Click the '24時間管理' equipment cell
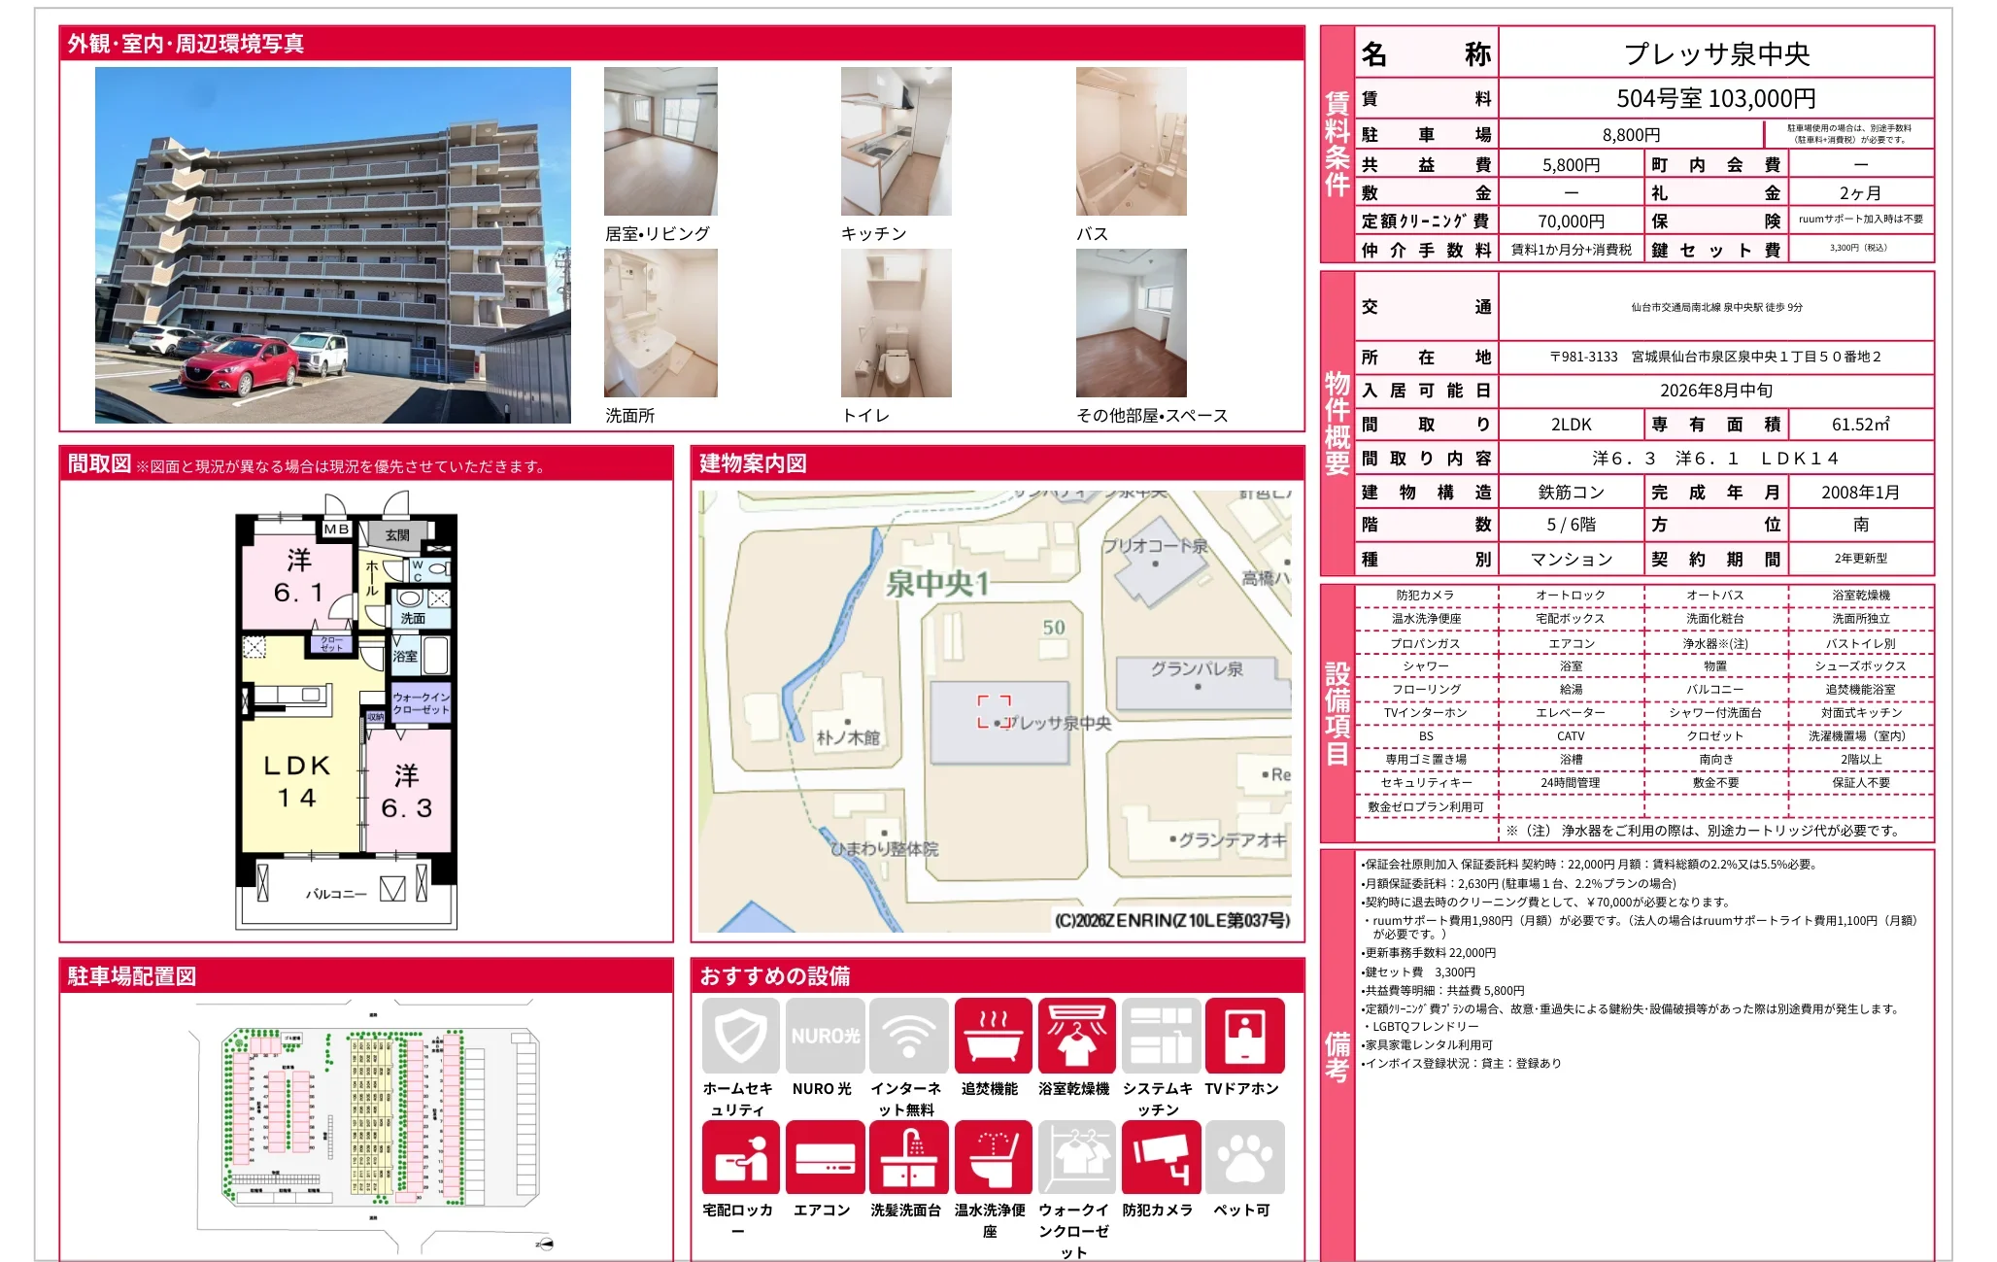The image size is (1997, 1262). click(1572, 783)
